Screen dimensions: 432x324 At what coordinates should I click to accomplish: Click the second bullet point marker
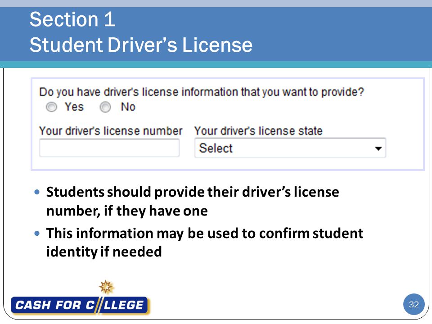click(37, 234)
